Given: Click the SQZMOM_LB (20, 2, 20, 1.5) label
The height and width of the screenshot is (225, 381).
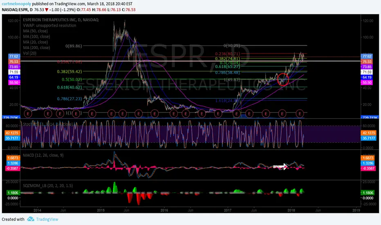Looking at the screenshot, I should (48, 186).
